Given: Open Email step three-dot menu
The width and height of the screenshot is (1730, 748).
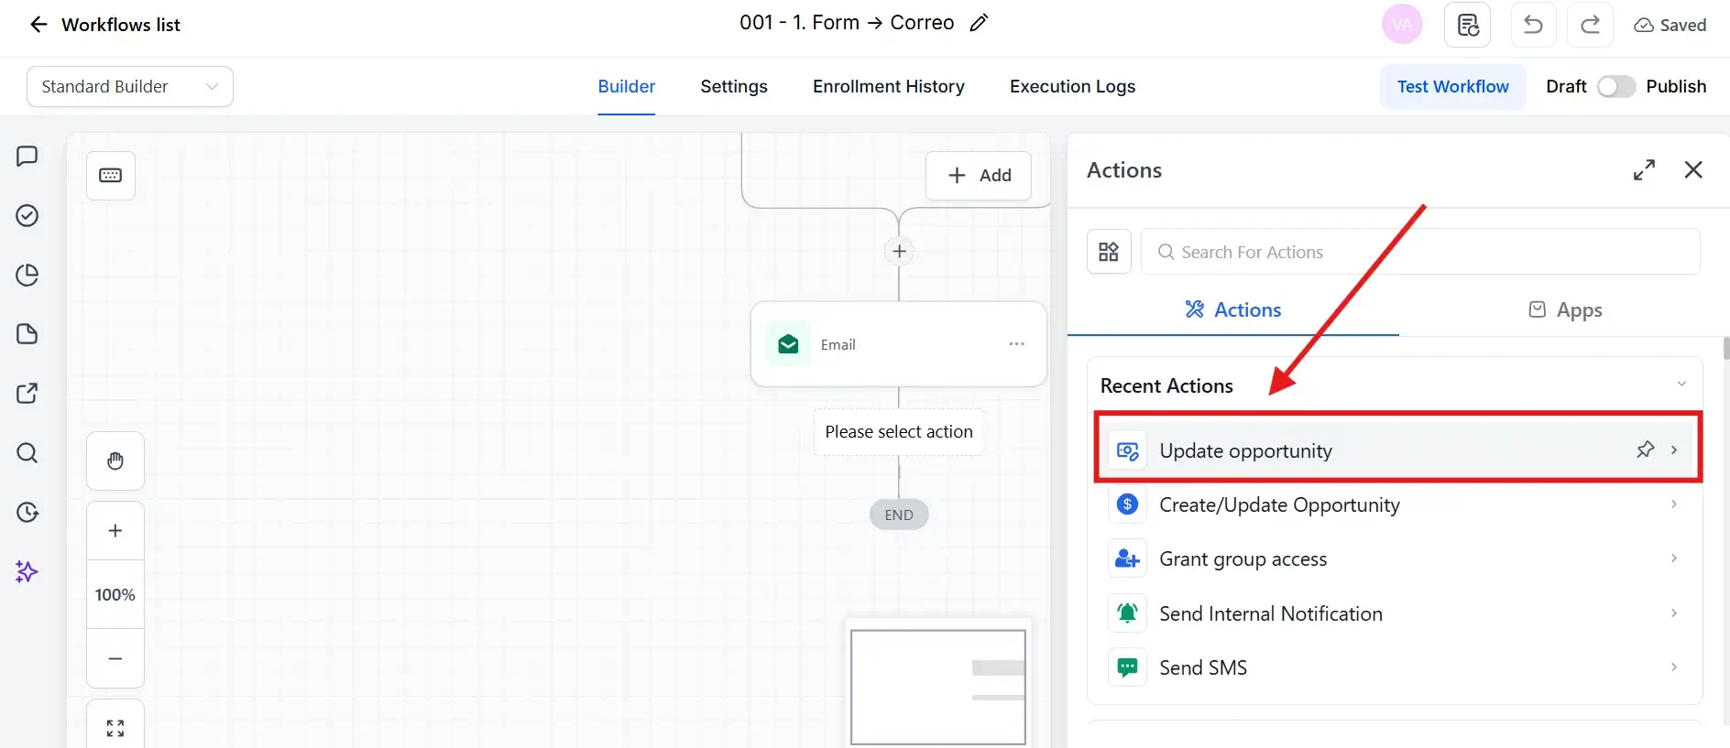Looking at the screenshot, I should point(1016,344).
